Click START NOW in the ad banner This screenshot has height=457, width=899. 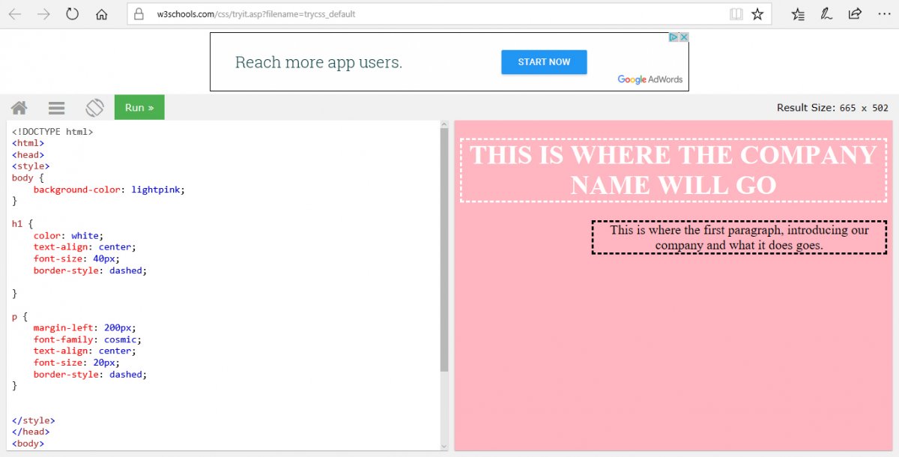pos(544,62)
